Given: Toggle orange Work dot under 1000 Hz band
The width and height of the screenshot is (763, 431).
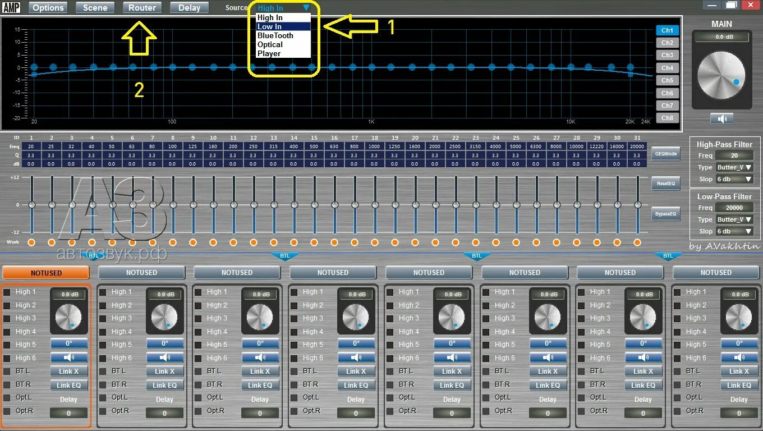Looking at the screenshot, I should coord(375,242).
